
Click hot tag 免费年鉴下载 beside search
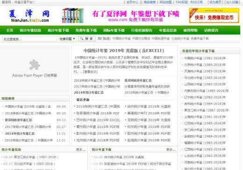[200, 38]
